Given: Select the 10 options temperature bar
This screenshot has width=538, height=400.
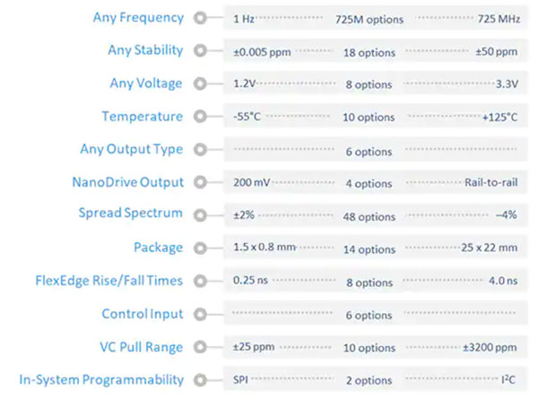Looking at the screenshot, I should 369,117.
